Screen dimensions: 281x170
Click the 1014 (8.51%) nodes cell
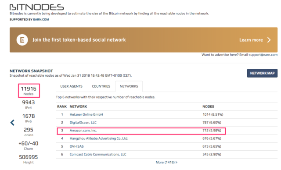(213, 115)
